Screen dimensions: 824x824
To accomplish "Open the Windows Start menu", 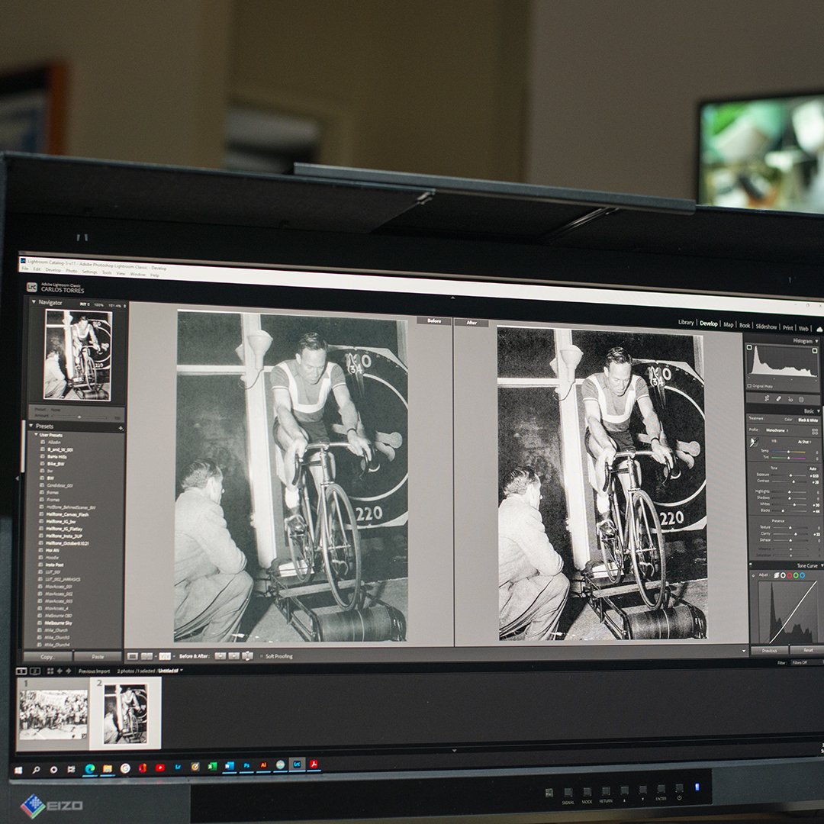I will pos(18,771).
